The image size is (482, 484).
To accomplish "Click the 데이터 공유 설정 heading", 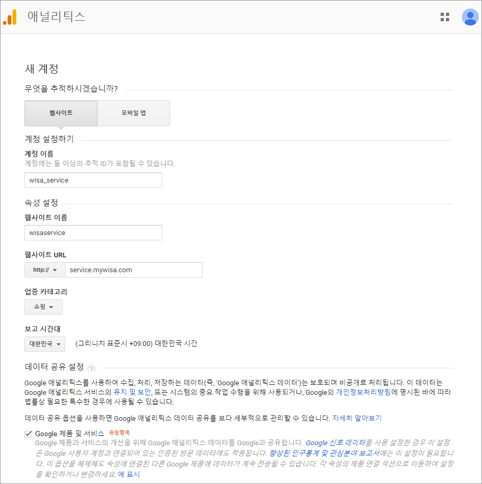I will pyautogui.click(x=54, y=367).
